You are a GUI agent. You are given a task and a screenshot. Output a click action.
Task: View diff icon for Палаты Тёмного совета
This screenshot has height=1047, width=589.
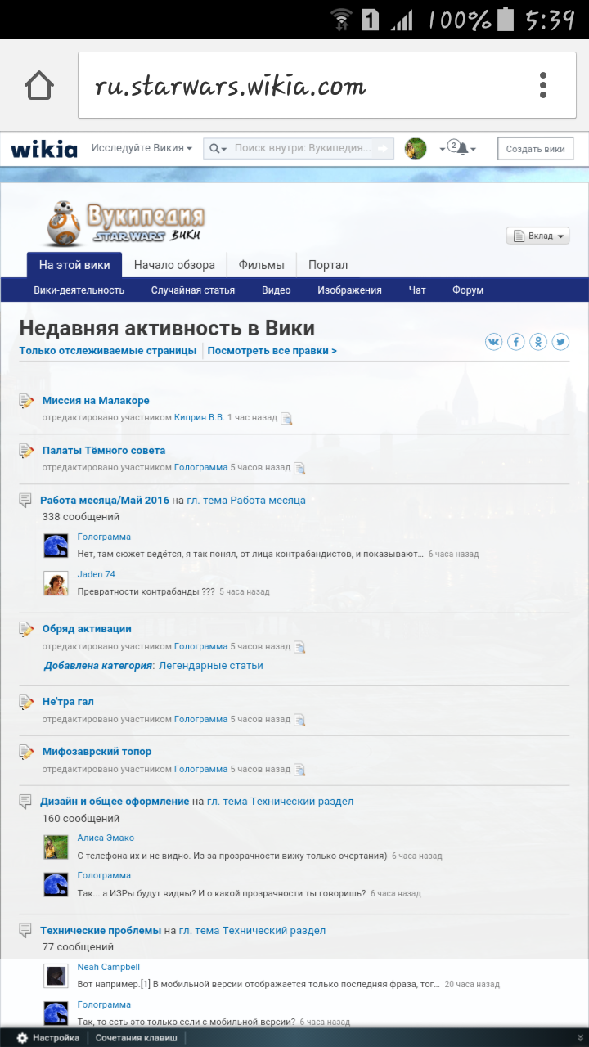[299, 468]
